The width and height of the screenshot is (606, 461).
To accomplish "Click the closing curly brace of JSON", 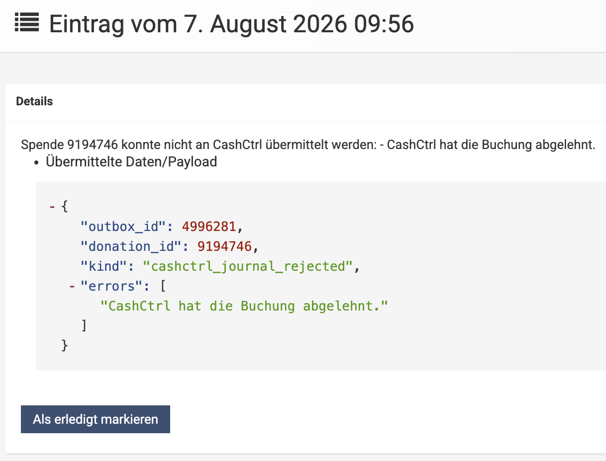I will coord(64,345).
